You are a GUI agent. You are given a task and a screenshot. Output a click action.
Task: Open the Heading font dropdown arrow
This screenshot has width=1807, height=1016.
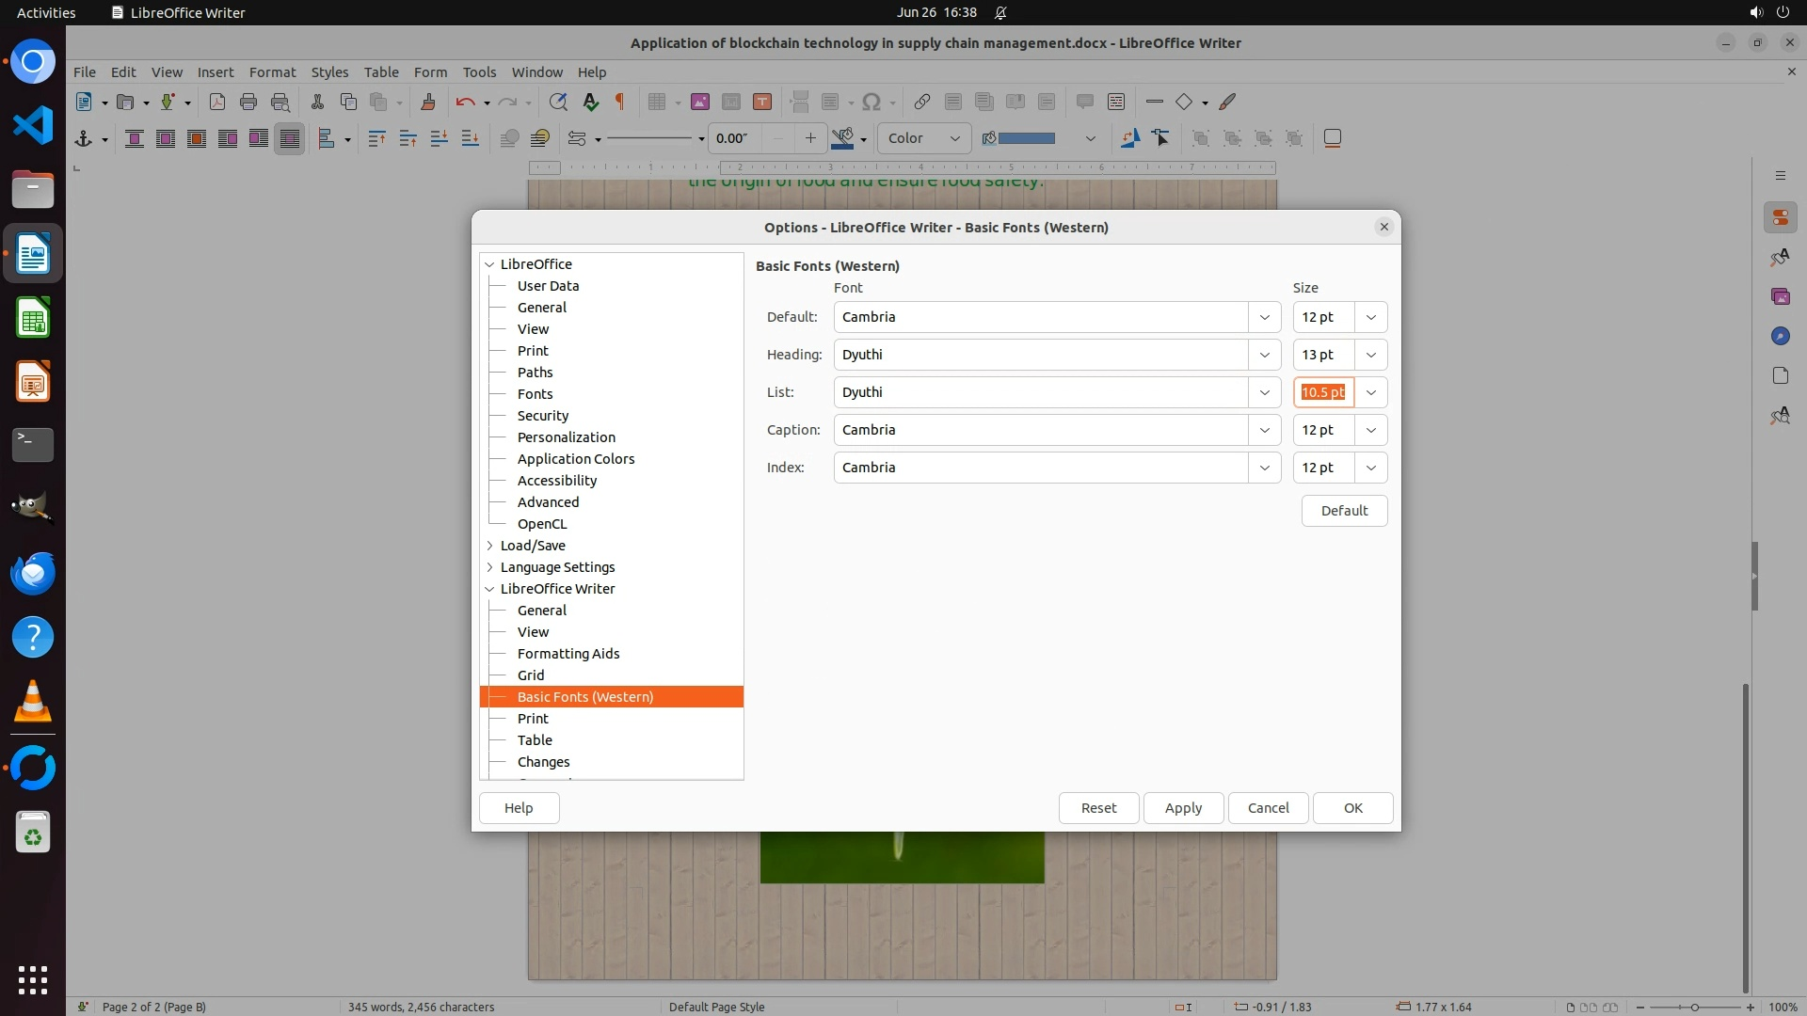[x=1264, y=355]
